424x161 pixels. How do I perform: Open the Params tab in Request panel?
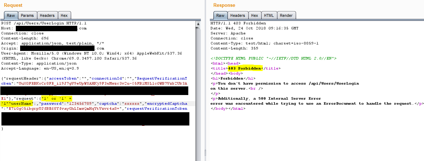coord(27,15)
